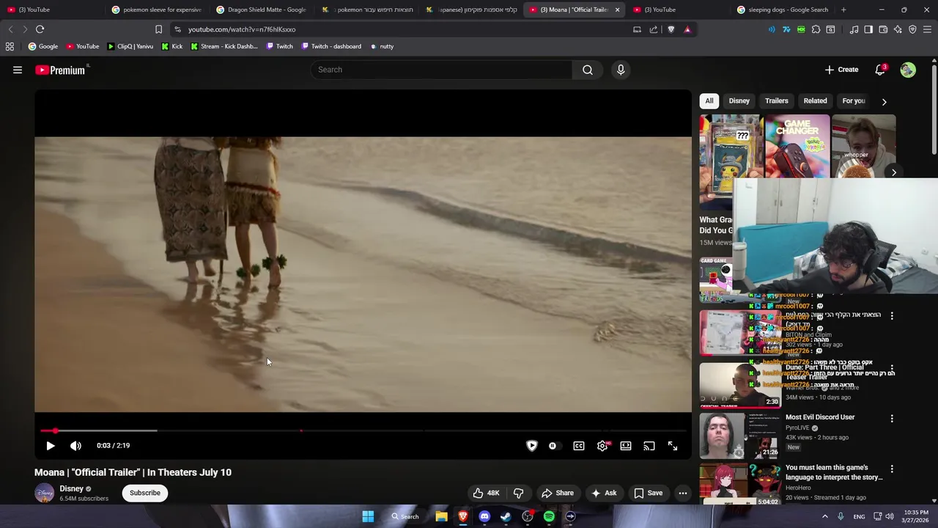Image resolution: width=938 pixels, height=528 pixels.
Task: Open the Windows Start menu
Action: (368, 516)
